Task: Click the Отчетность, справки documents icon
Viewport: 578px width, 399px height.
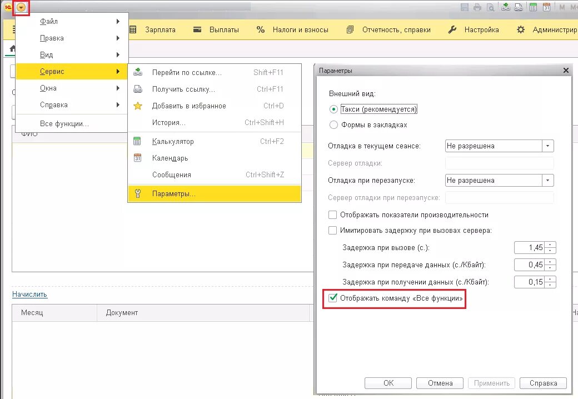Action: tap(350, 30)
